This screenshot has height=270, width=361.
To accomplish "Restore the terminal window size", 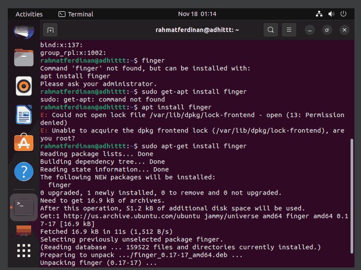I will pyautogui.click(x=327, y=30).
